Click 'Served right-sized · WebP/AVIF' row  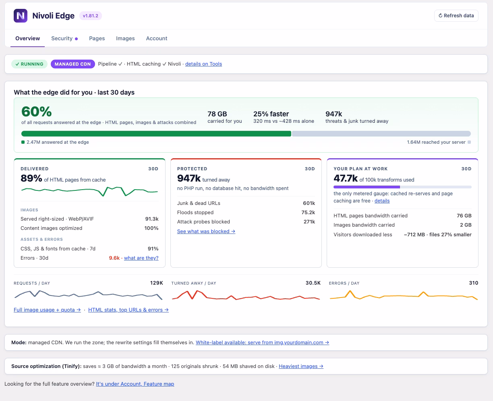[89, 219]
